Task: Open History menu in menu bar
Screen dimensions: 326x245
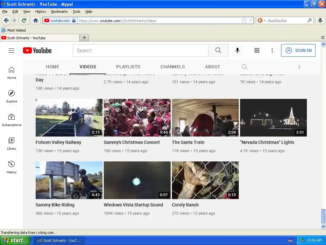Action: click(x=41, y=11)
